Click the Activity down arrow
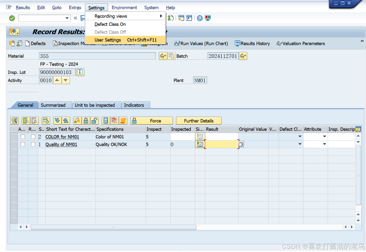This screenshot has height=252, width=366. coord(66,80)
